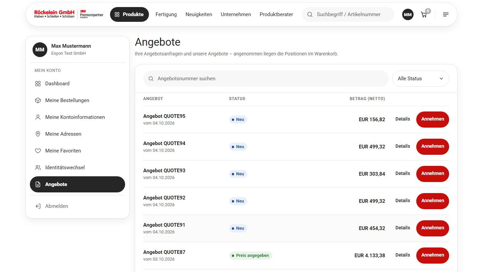Image resolution: width=483 pixels, height=272 pixels.
Task: Click the Angebotsnummer suchen input field
Action: click(x=266, y=79)
